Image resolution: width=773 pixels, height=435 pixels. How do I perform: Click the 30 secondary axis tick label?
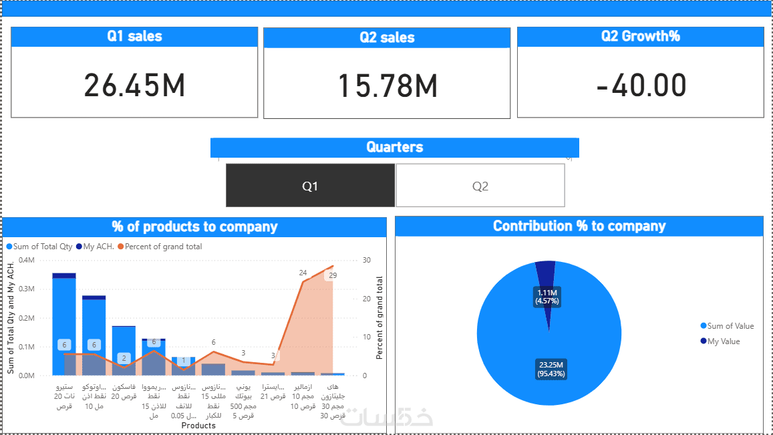367,260
